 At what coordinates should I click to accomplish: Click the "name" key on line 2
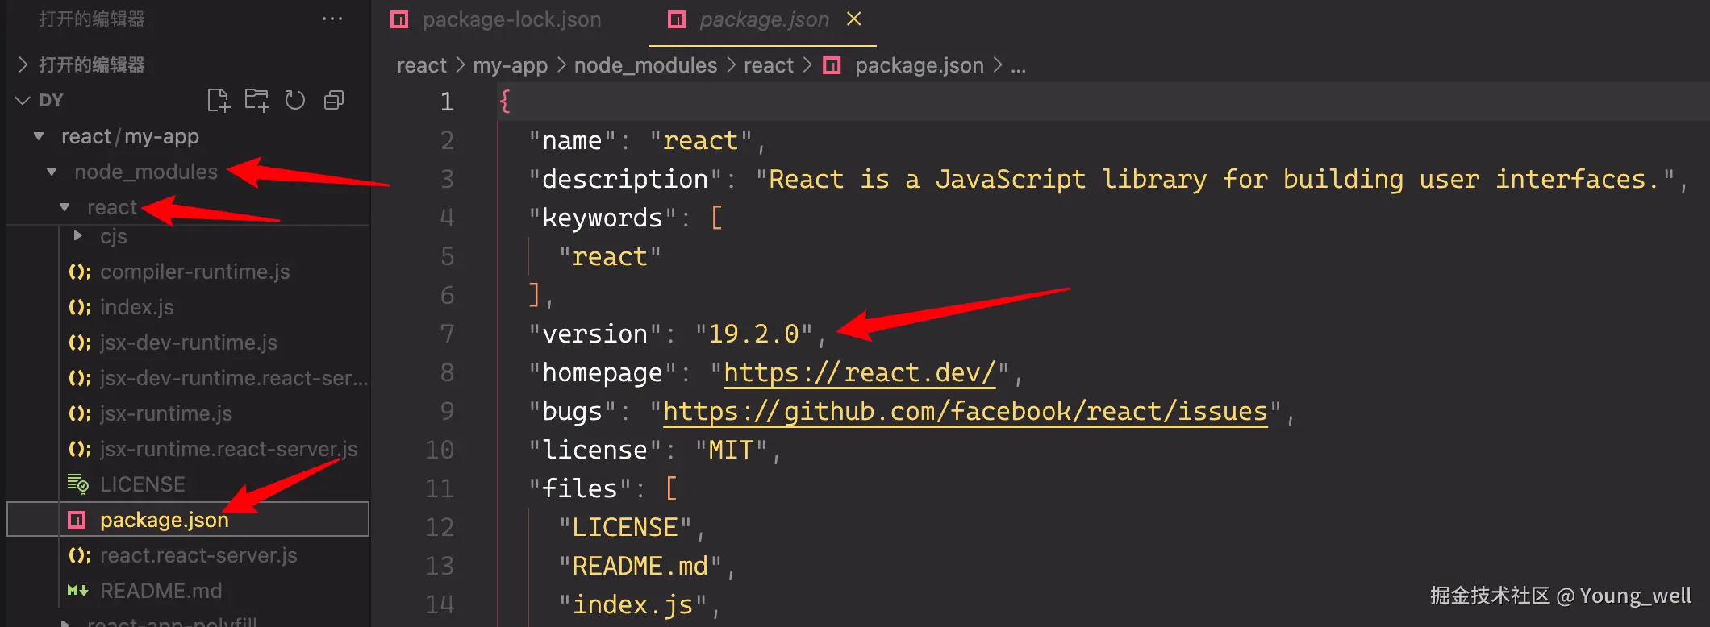tap(573, 140)
